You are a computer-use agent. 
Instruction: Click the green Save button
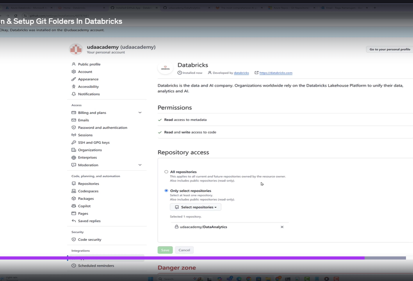165,250
